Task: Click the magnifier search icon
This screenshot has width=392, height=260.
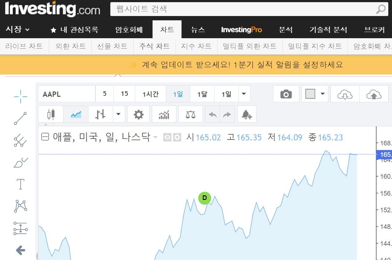Action: pyautogui.click(x=381, y=9)
